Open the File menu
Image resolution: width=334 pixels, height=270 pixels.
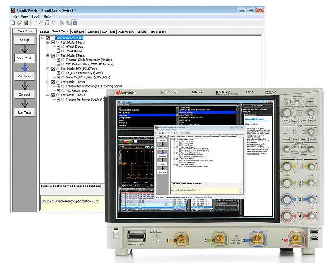tap(15, 16)
